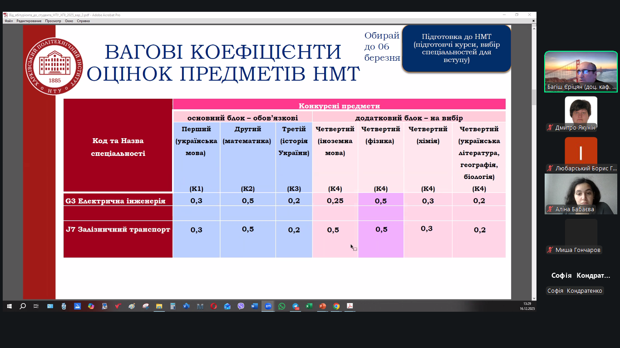Select Багіш Єріцян video thumbnail

(x=581, y=72)
